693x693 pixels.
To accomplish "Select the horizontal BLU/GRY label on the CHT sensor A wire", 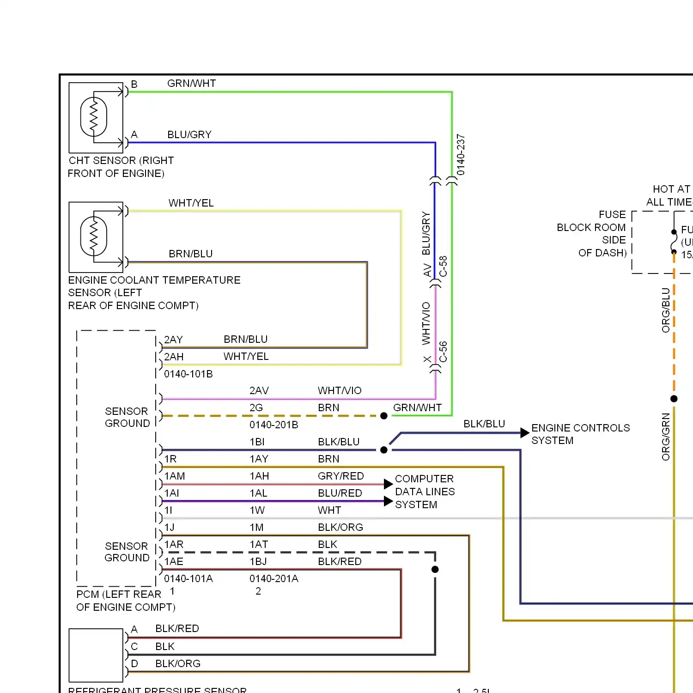I will coord(189,135).
